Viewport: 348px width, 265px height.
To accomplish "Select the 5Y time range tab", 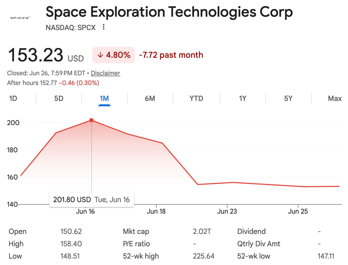I will 288,98.
